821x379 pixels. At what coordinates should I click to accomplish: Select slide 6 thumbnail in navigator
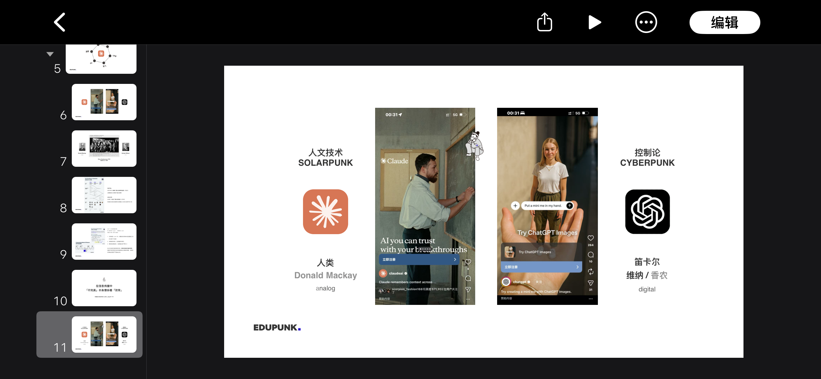point(104,102)
